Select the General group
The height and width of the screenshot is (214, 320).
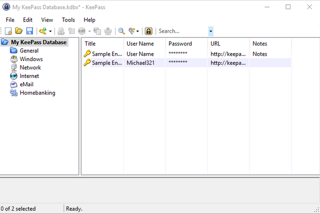(x=29, y=51)
